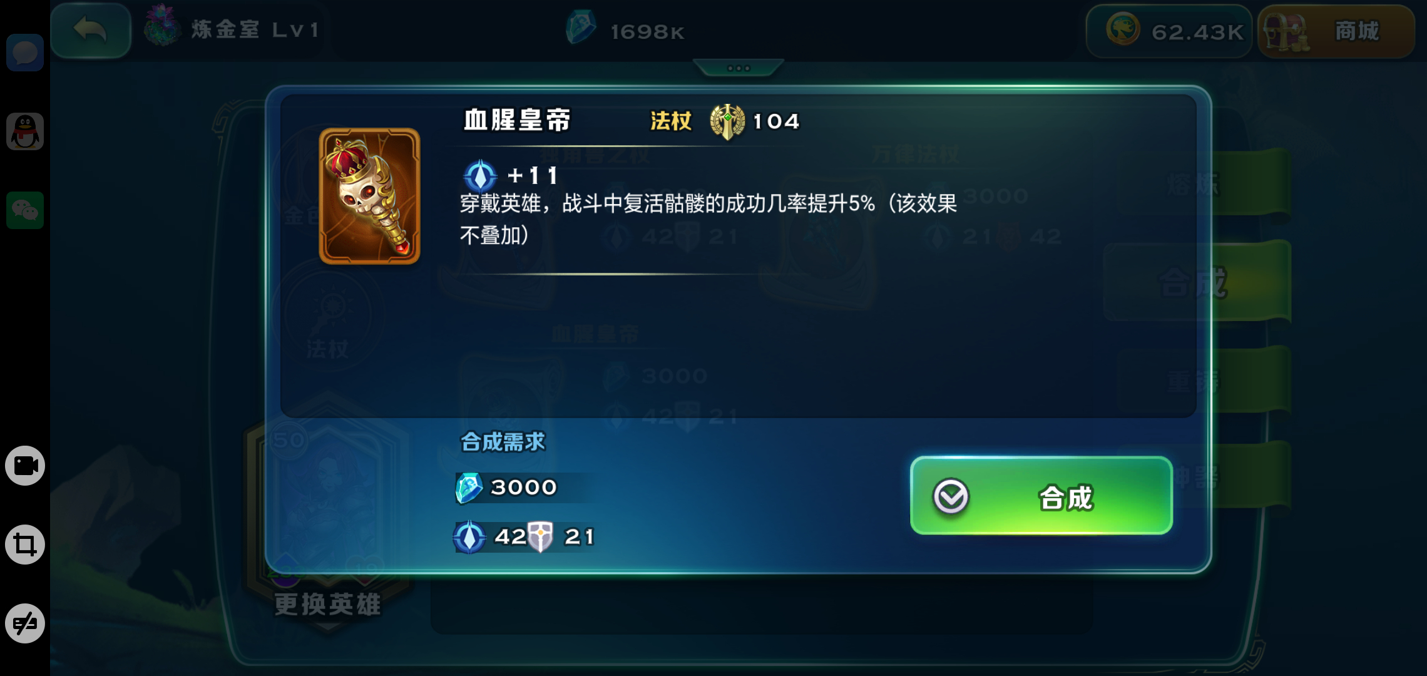Tap the sword power rating icon 104
The height and width of the screenshot is (676, 1427).
pos(727,121)
